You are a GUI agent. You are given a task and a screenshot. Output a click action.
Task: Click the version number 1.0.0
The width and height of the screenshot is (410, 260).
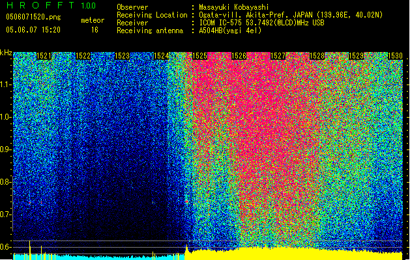[x=88, y=5]
